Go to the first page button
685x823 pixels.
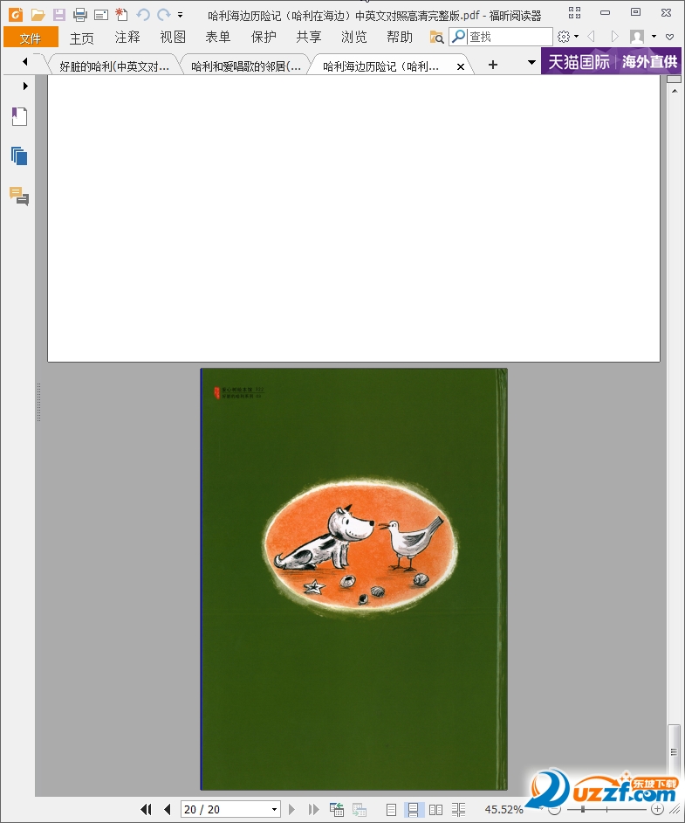click(x=147, y=809)
